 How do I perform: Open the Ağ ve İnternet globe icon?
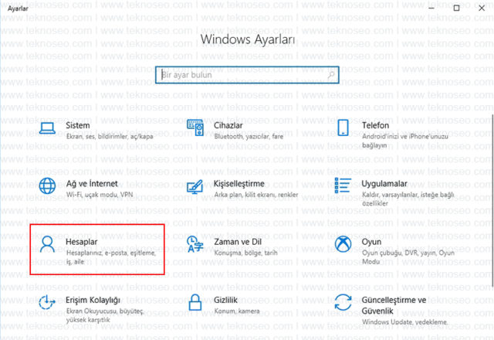coord(47,185)
